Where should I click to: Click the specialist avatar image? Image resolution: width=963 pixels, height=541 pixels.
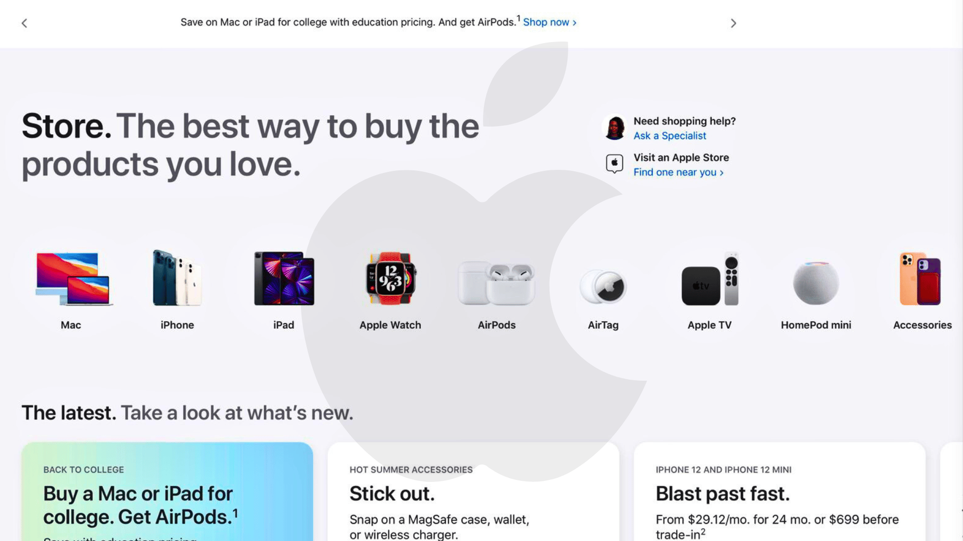point(614,127)
